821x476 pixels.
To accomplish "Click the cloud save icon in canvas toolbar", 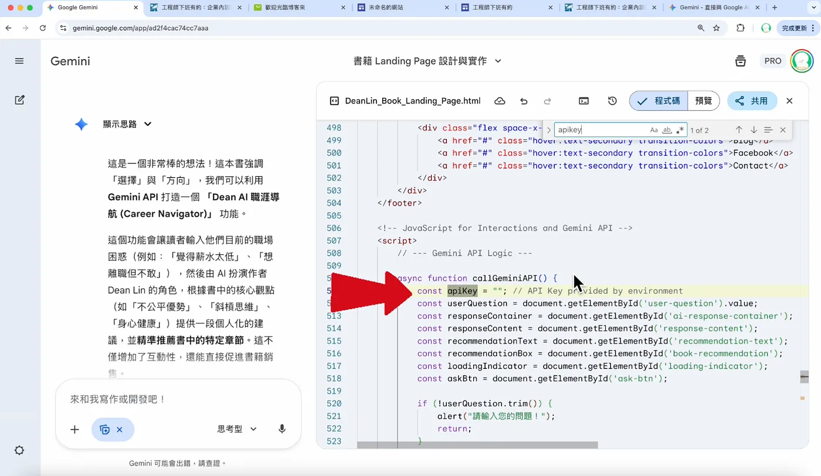I will 500,101.
